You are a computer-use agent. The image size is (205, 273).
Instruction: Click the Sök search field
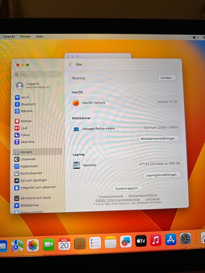(x=38, y=75)
